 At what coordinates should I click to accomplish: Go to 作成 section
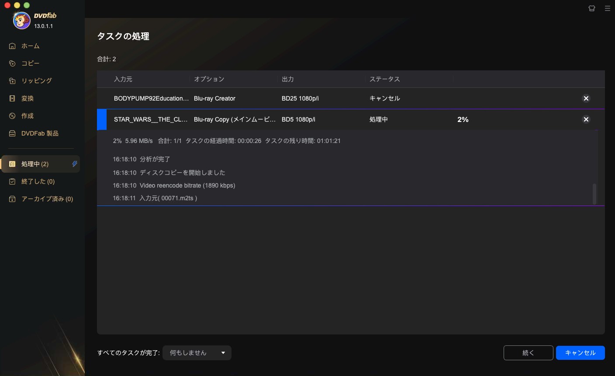tap(28, 116)
